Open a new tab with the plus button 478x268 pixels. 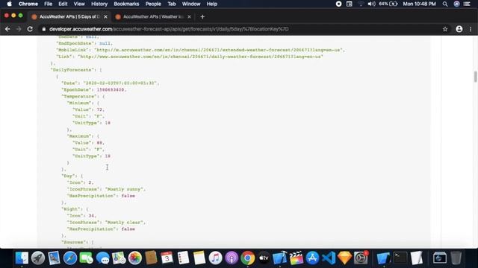(202, 16)
